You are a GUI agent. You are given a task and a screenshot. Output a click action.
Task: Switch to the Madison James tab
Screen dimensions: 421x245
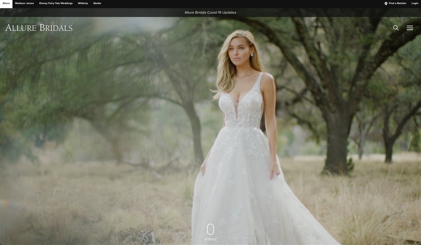(25, 3)
